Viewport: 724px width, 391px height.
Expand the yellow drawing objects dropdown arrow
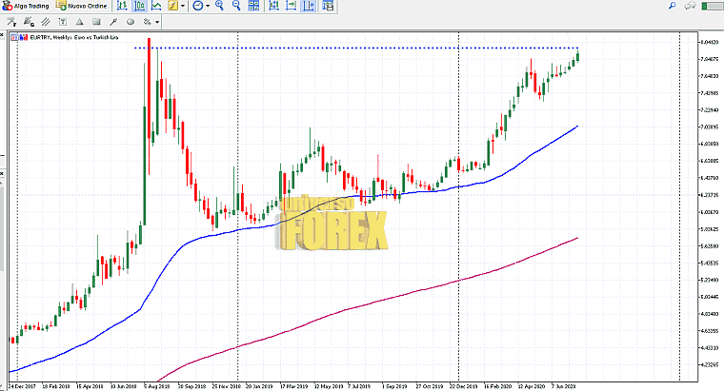[x=185, y=6]
